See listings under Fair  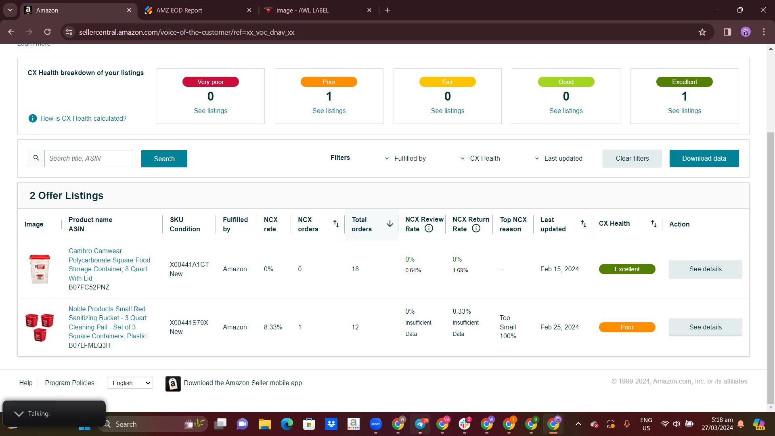click(x=448, y=111)
